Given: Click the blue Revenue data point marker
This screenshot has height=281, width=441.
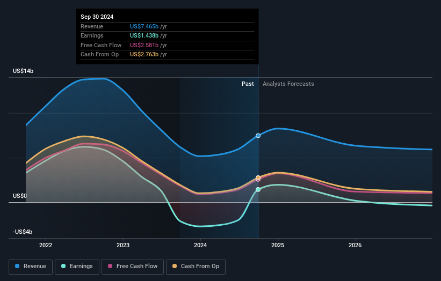Looking at the screenshot, I should (x=258, y=136).
